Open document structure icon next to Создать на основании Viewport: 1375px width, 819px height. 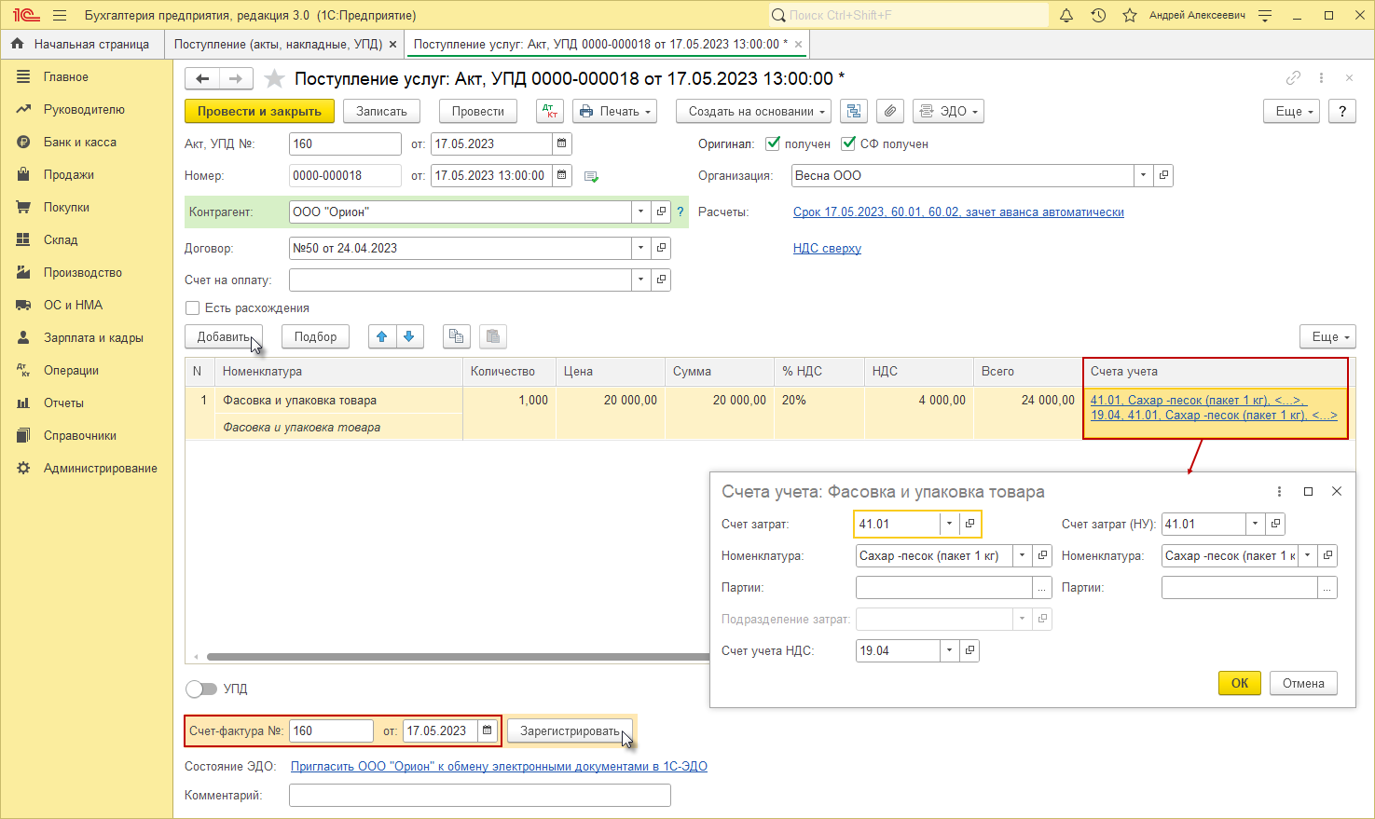854,111
